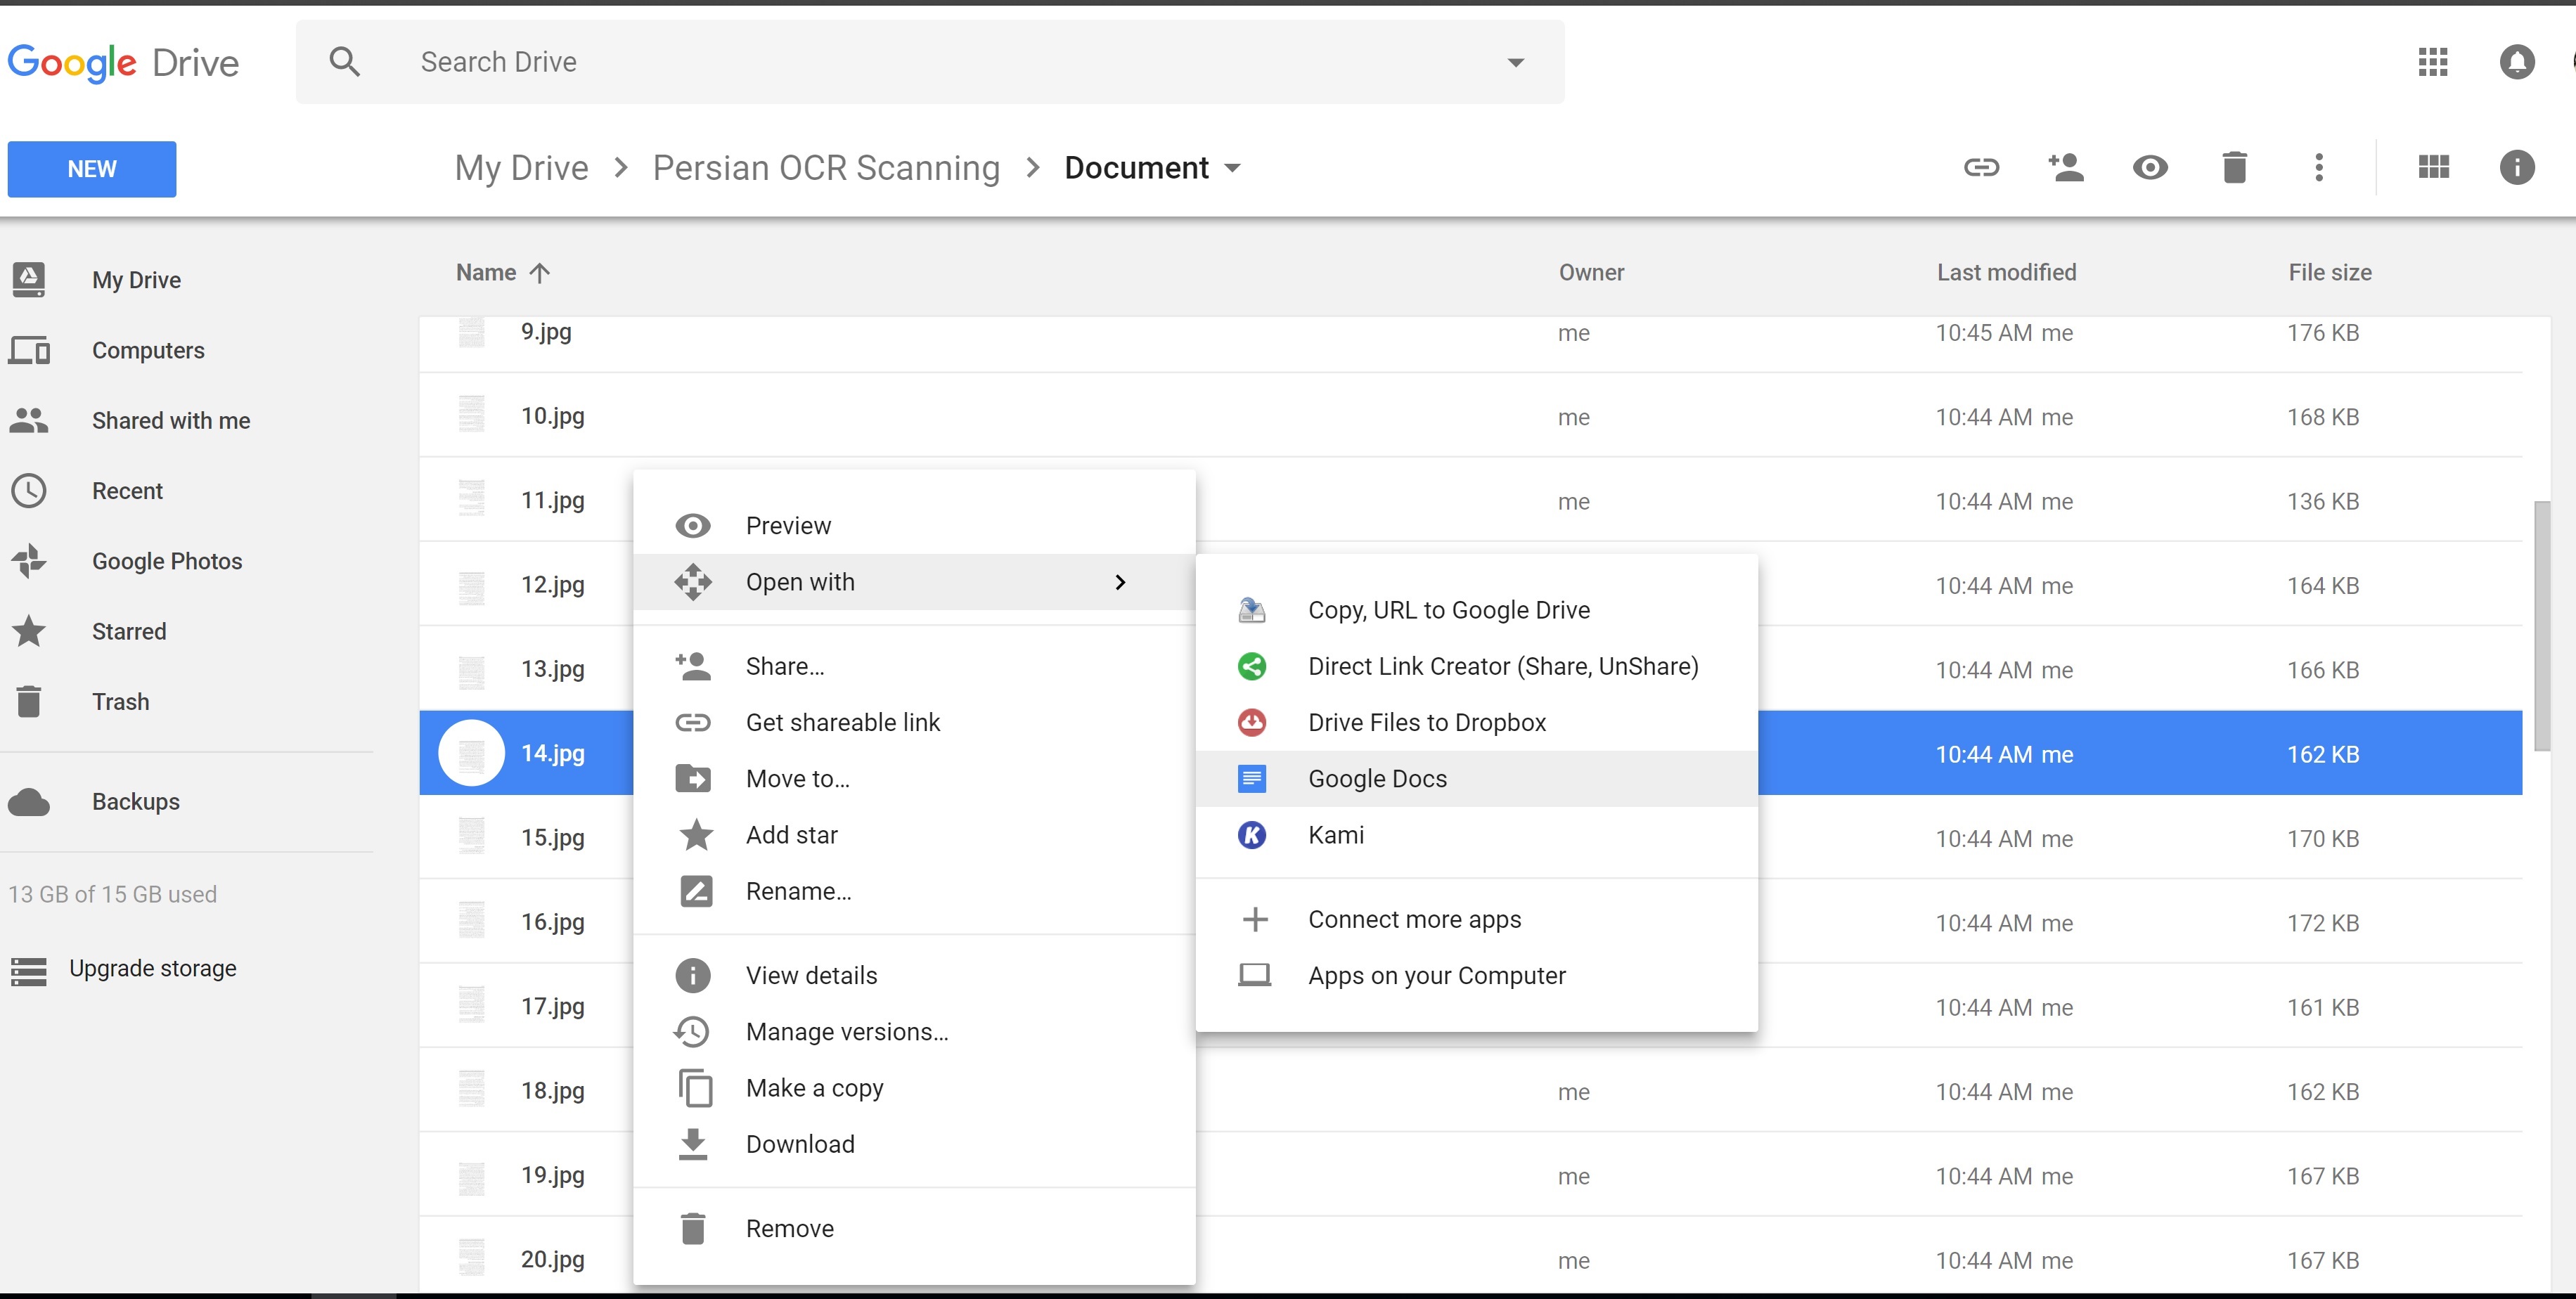Open with Google Docs

[x=1477, y=778]
